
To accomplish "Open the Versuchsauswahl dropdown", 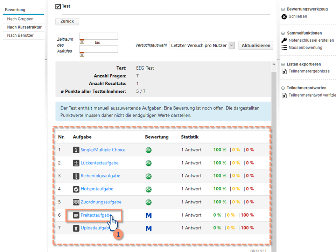I will point(202,45).
